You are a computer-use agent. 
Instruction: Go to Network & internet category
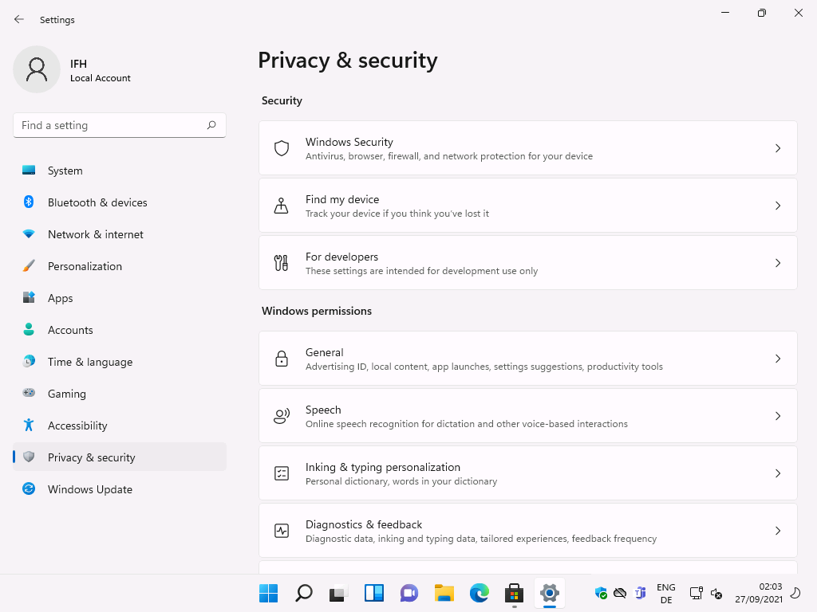(120, 234)
